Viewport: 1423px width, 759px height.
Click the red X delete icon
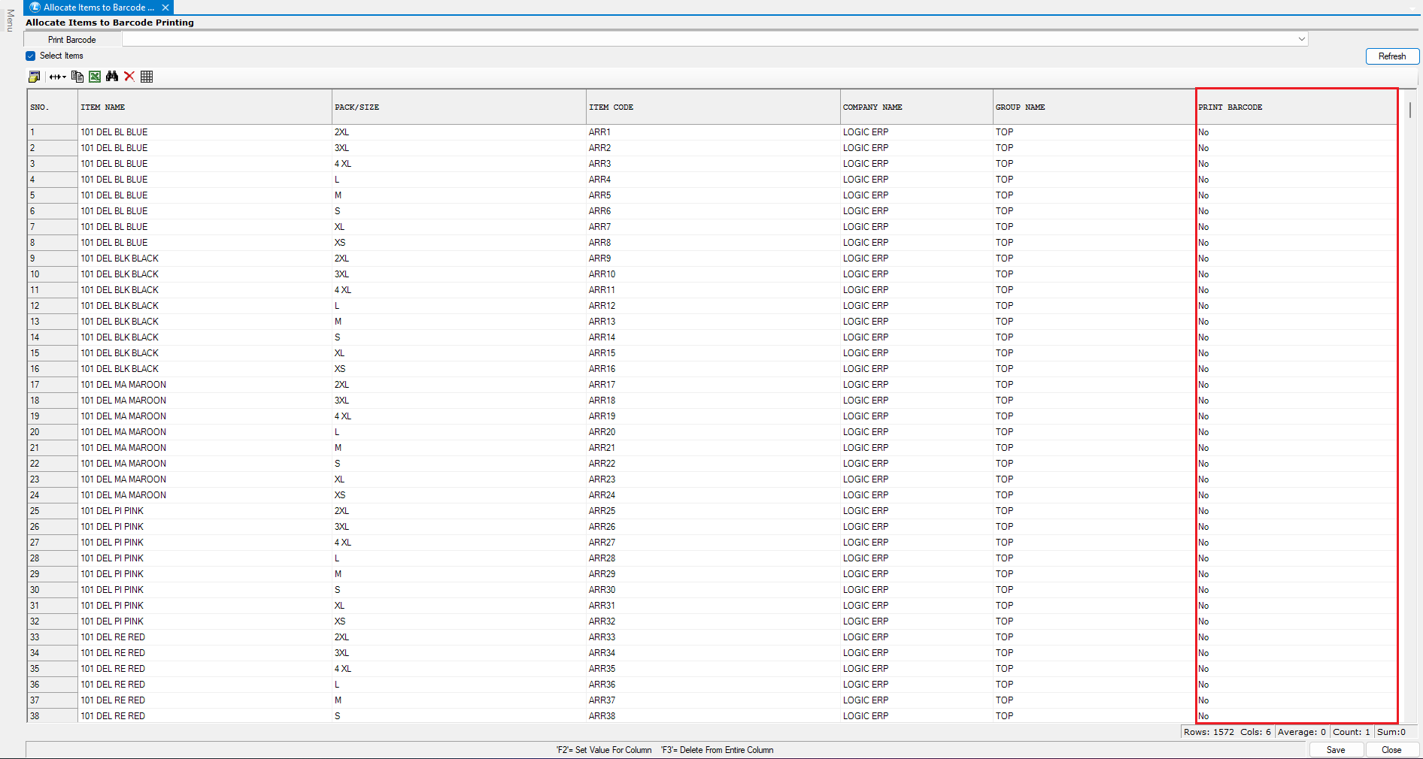129,77
